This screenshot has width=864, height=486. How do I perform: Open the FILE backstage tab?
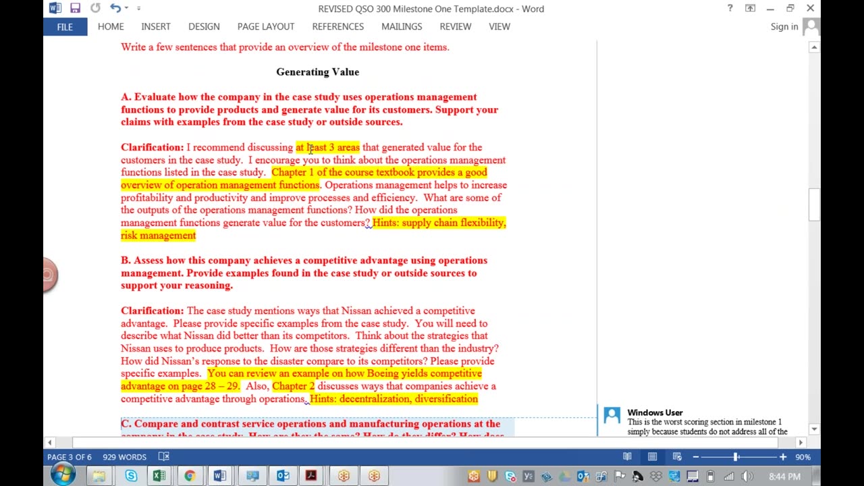pyautogui.click(x=65, y=26)
